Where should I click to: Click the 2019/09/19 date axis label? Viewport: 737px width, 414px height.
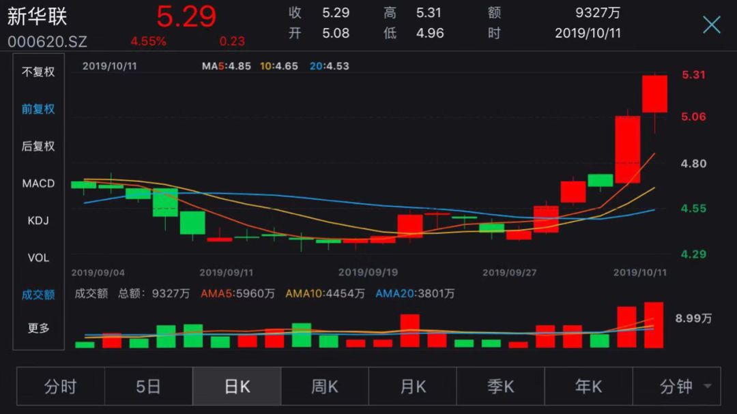pos(368,273)
